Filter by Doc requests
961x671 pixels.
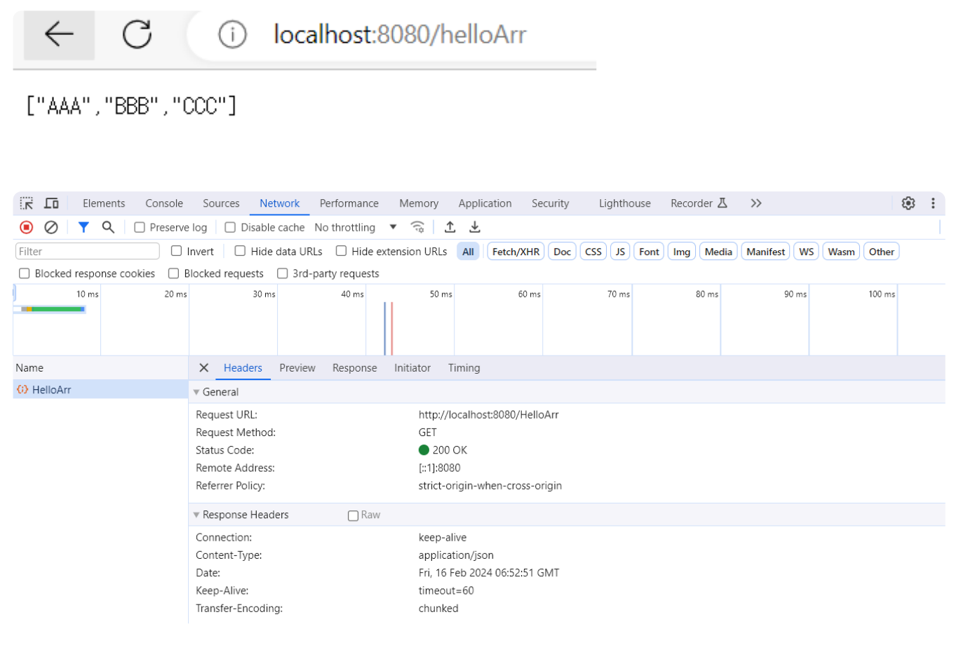coord(562,252)
